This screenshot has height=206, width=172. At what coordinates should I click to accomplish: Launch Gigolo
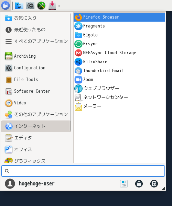119,35
